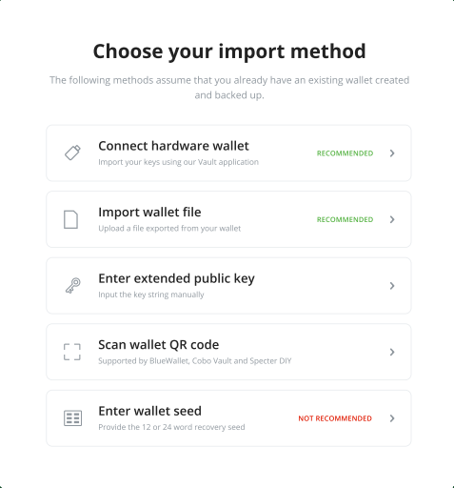
Task: Click 'Supported by BlueWallet, Cobo Vault' description
Action: tap(195, 361)
